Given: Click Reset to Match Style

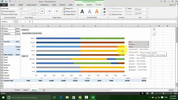Looking at the screenshot, I should pos(9,14).
